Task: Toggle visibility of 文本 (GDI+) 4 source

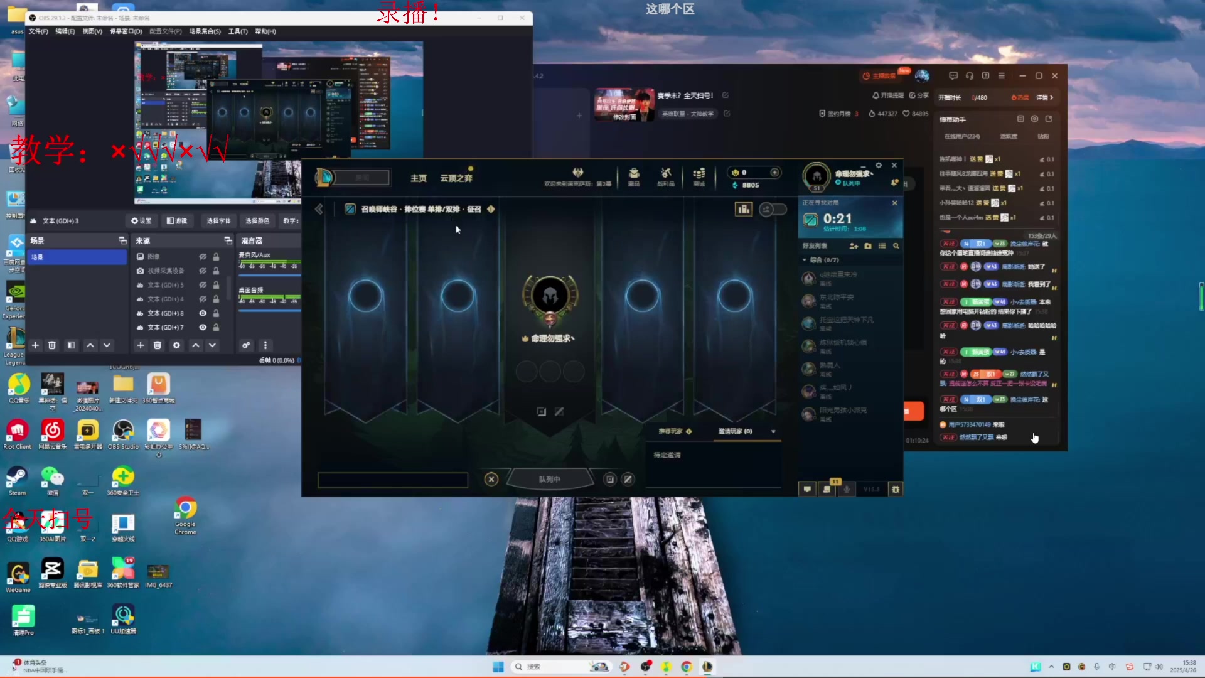Action: point(203,299)
